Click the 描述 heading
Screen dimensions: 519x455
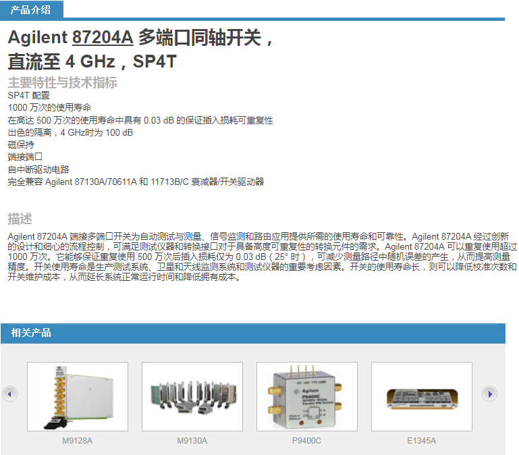tap(20, 219)
